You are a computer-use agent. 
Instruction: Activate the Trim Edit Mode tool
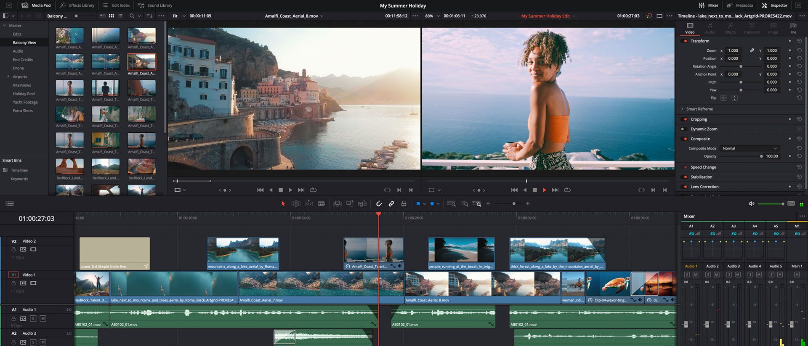click(x=296, y=203)
